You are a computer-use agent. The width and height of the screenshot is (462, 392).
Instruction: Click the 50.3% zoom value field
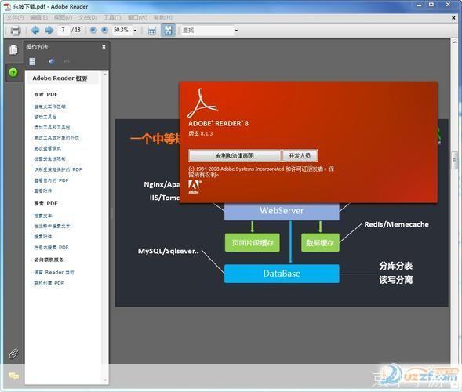(x=122, y=30)
